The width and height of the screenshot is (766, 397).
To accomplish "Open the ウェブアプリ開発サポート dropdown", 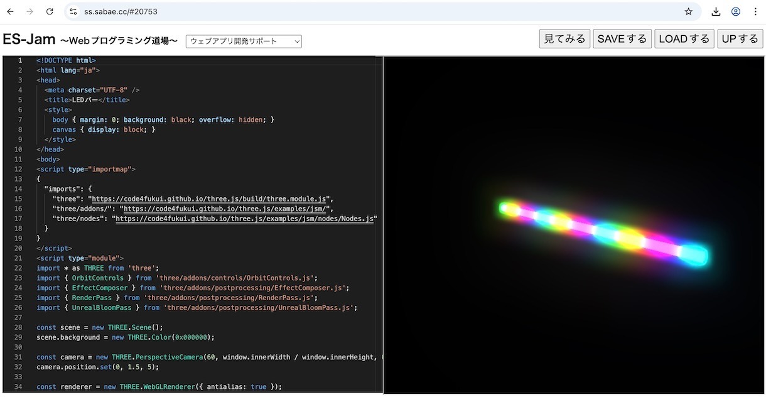I will pos(244,41).
